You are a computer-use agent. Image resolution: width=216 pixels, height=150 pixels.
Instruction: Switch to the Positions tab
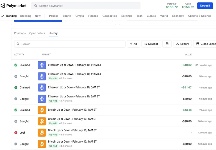tap(20, 33)
